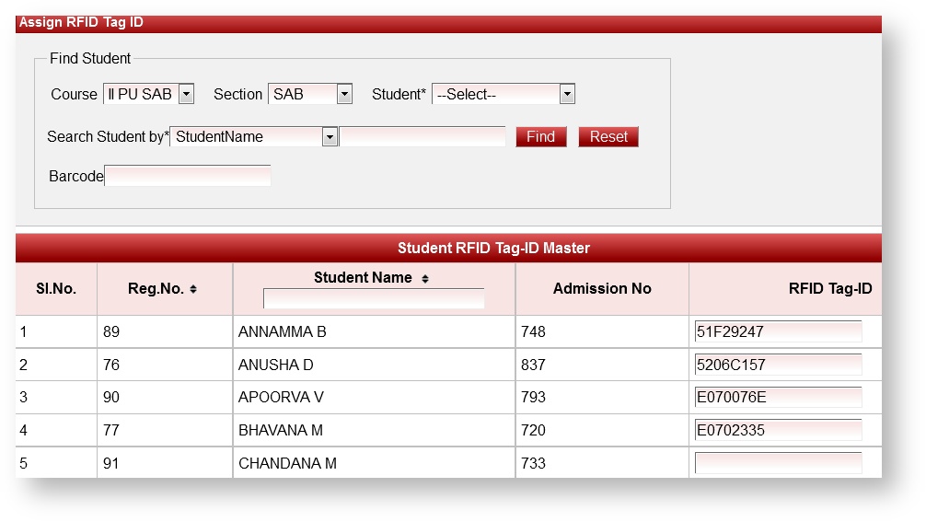
Task: Edit RFID Tag-ID for ANUSHA D
Action: click(x=778, y=365)
